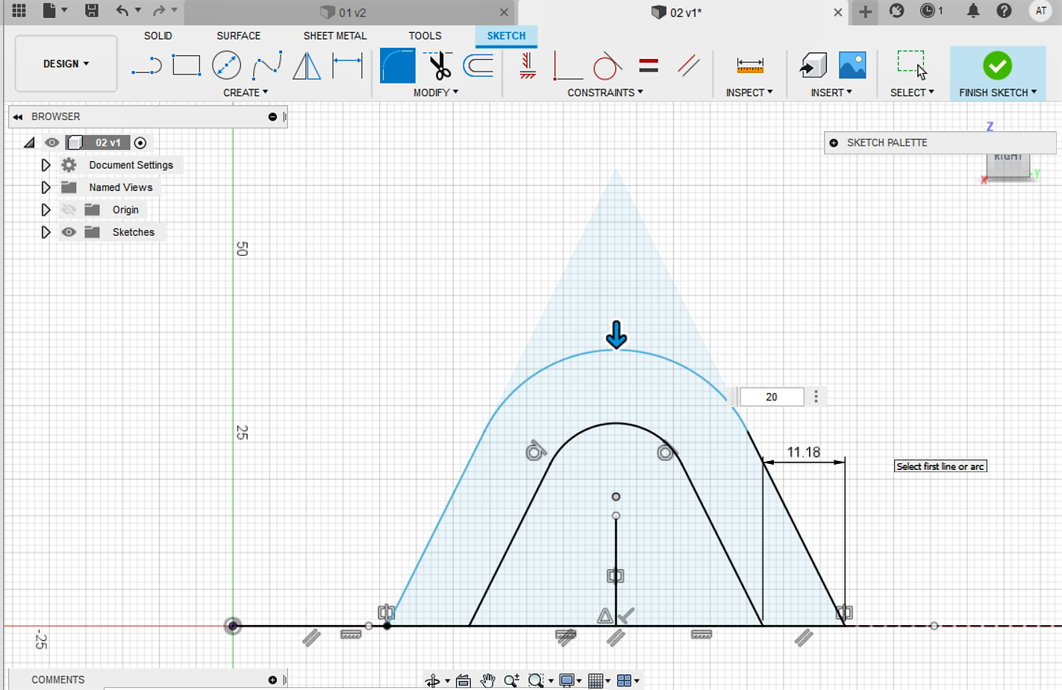Image resolution: width=1062 pixels, height=690 pixels.
Task: Switch to the SOLID tab
Action: tap(158, 36)
